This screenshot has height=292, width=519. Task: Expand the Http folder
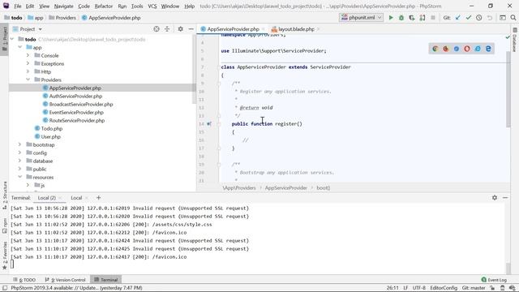pyautogui.click(x=28, y=71)
